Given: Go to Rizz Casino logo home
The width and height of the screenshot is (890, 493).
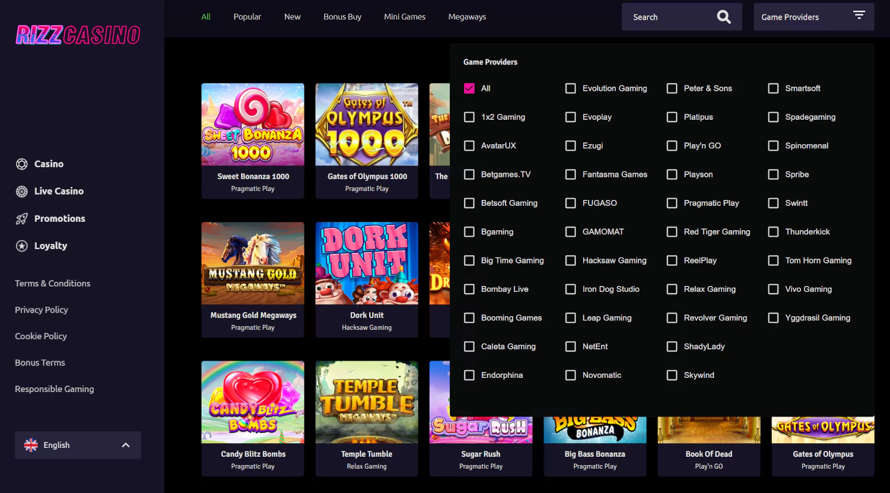Looking at the screenshot, I should point(78,36).
